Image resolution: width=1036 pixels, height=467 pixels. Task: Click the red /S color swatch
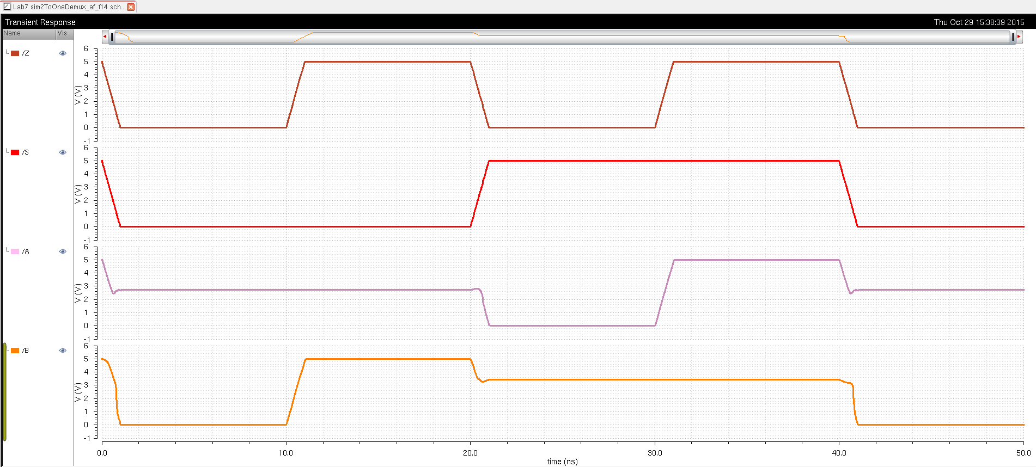[15, 152]
